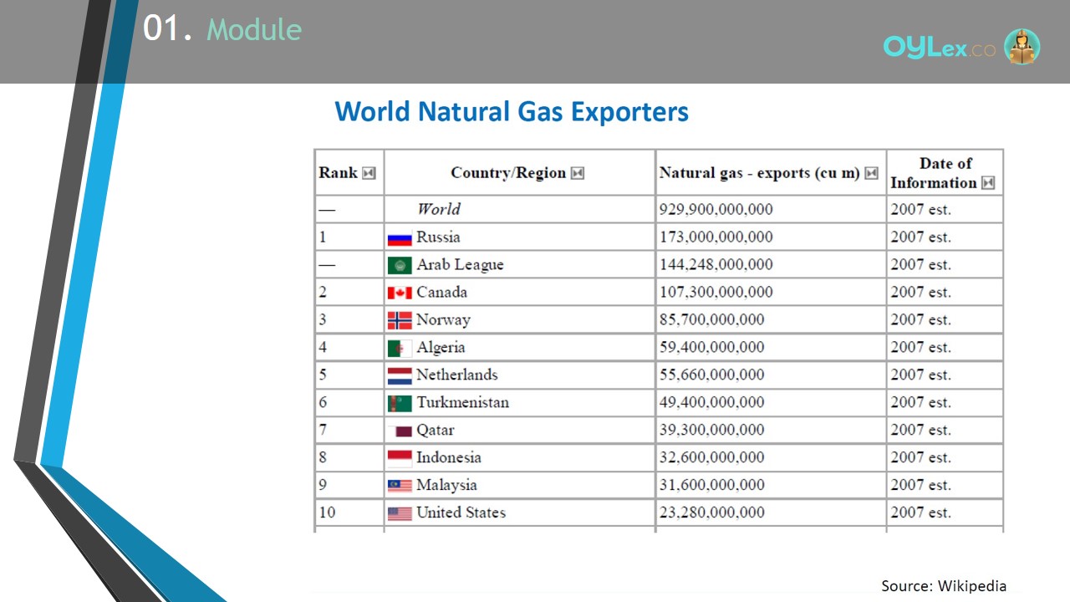Viewport: 1070px width, 602px height.
Task: Click the Indonesia flag icon
Action: point(400,457)
